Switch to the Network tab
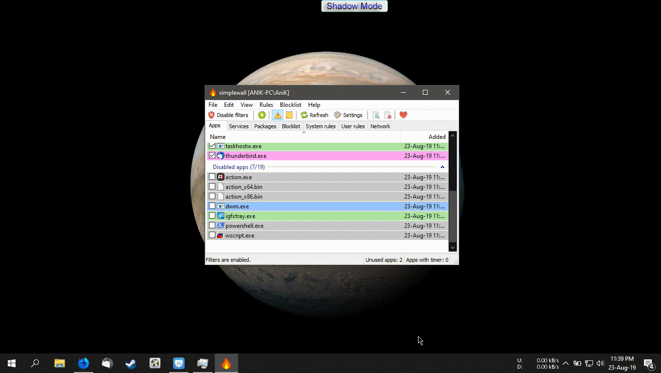Image resolution: width=661 pixels, height=373 pixels. pyautogui.click(x=380, y=126)
